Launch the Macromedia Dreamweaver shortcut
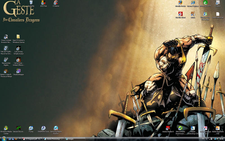This screenshot has height=141, width=225. (180, 130)
